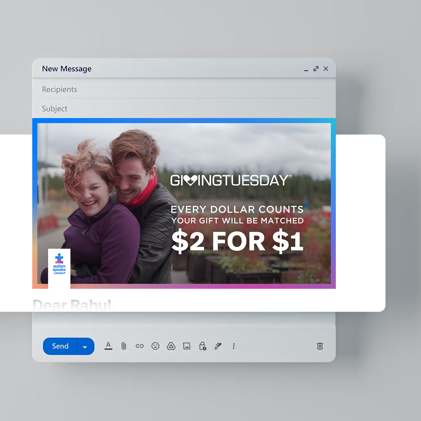This screenshot has width=421, height=421.
Task: Click the Subject field
Action: click(x=184, y=109)
